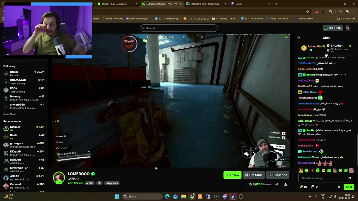Switch to the Twitch browser tab
The image size is (358, 201).
[250, 4]
